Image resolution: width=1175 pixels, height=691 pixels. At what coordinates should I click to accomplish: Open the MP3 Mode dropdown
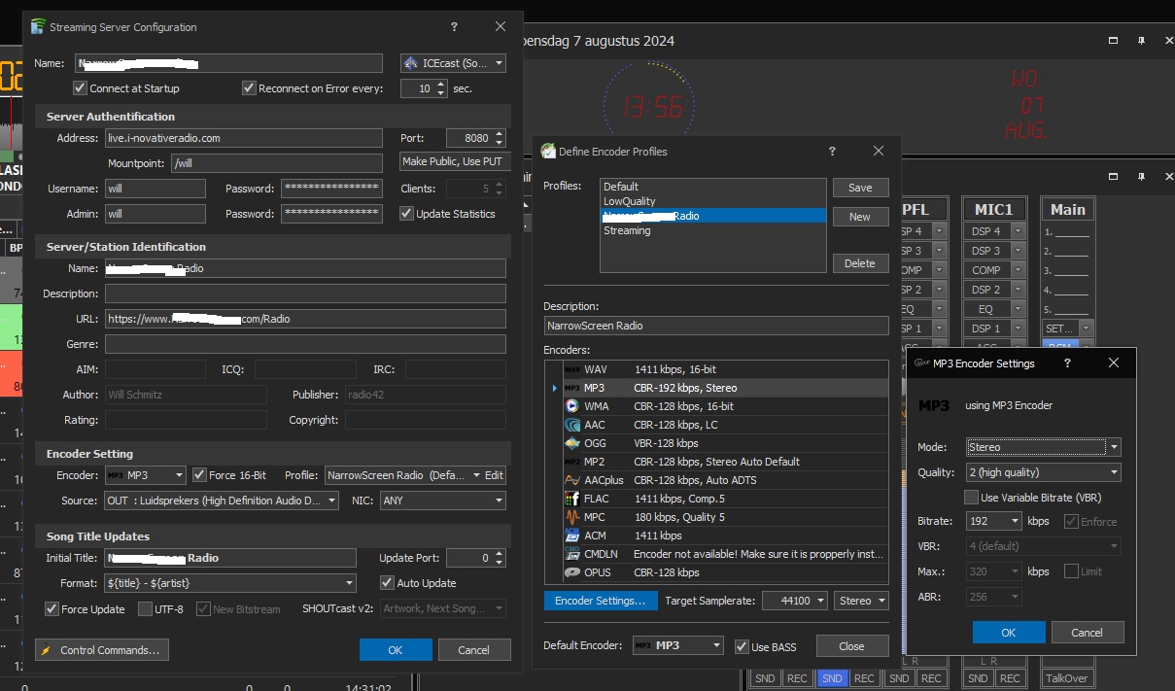pyautogui.click(x=1114, y=447)
